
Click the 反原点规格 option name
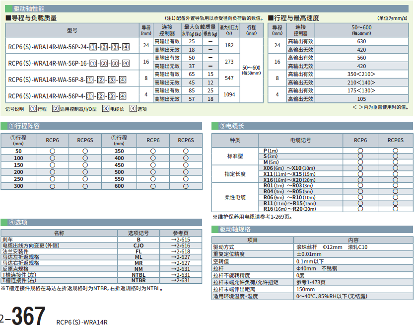point(15,269)
